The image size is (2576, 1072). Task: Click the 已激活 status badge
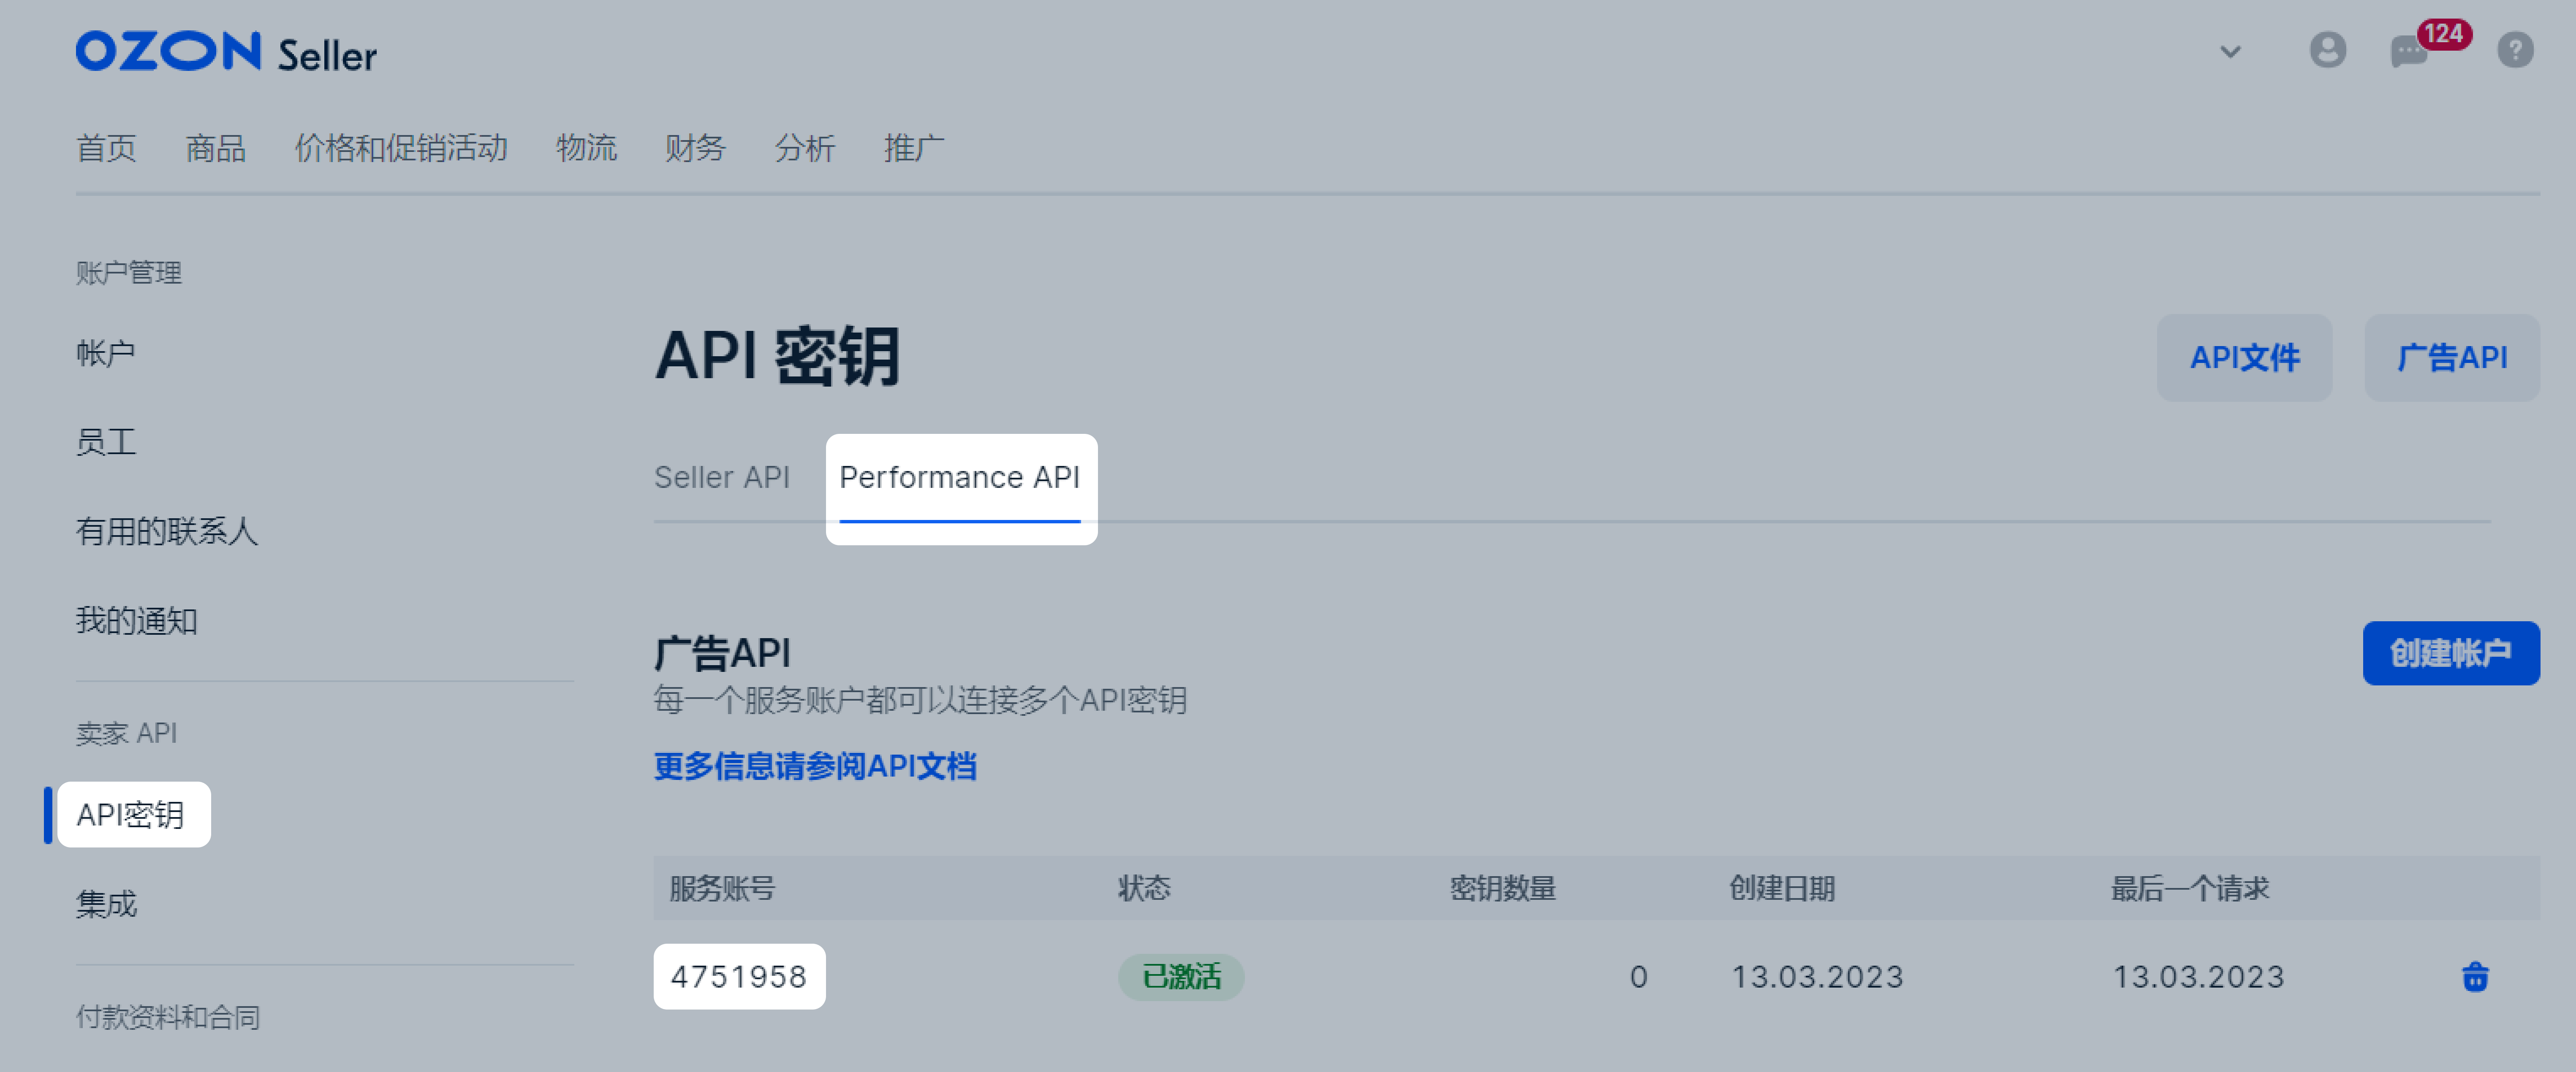click(x=1181, y=976)
